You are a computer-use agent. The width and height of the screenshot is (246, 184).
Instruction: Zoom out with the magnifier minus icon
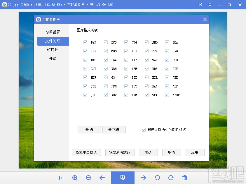coord(88,178)
